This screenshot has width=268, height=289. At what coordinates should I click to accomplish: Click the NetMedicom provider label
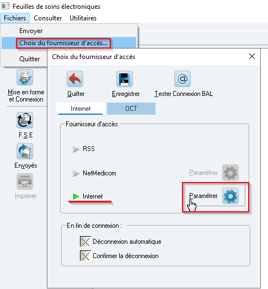coord(99,173)
